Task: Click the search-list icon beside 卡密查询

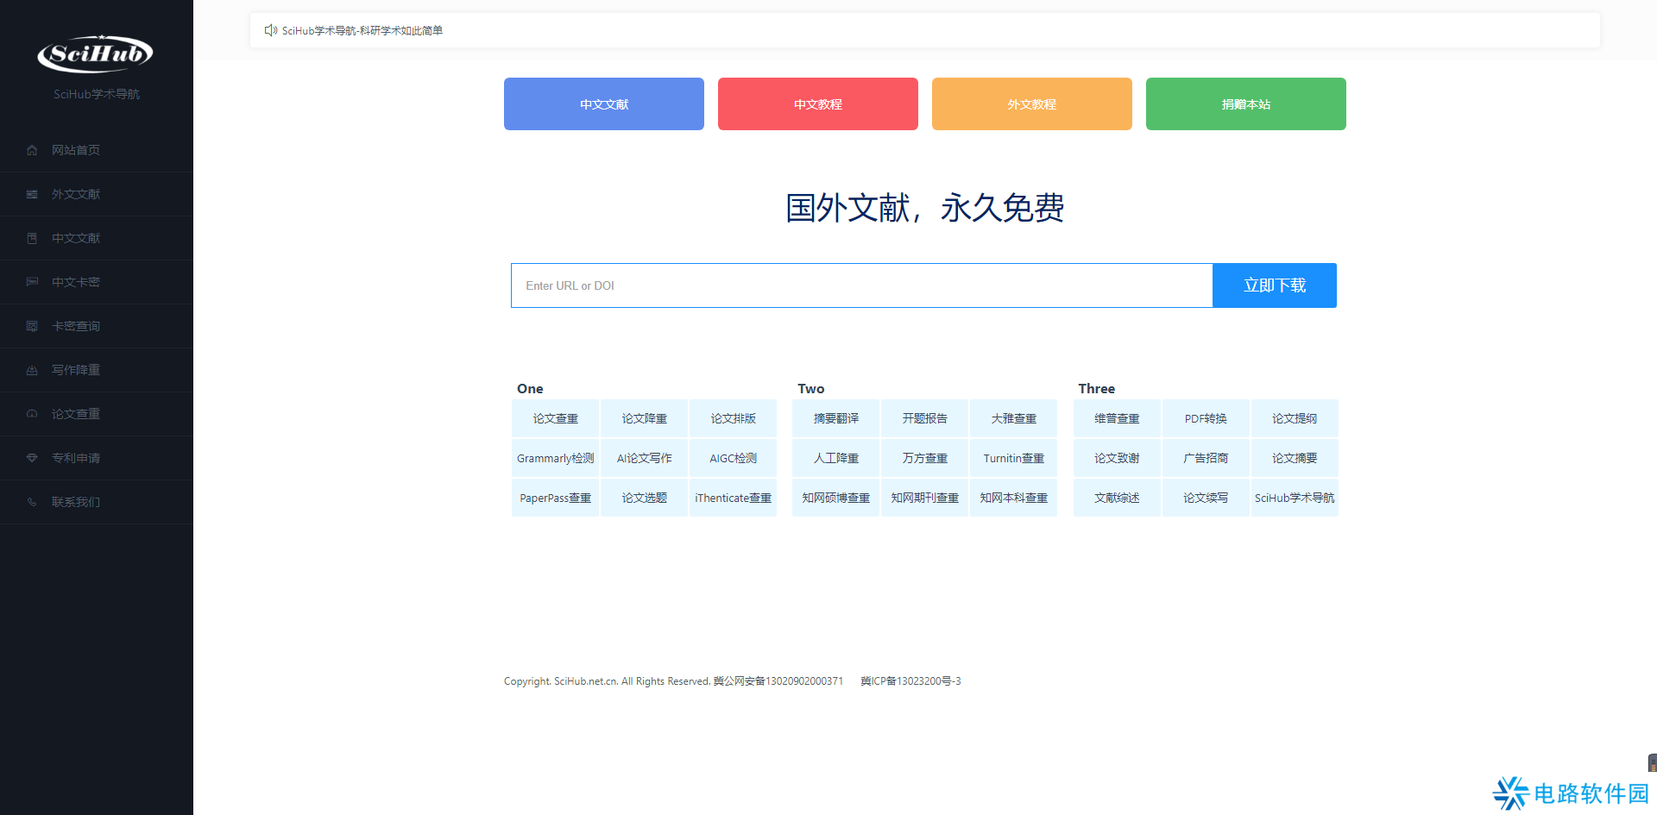Action: 32,326
